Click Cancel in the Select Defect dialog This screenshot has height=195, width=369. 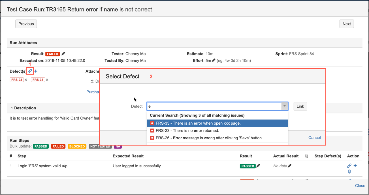(314, 138)
